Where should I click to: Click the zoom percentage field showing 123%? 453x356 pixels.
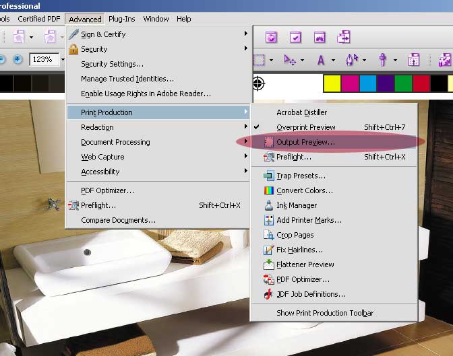(44, 59)
